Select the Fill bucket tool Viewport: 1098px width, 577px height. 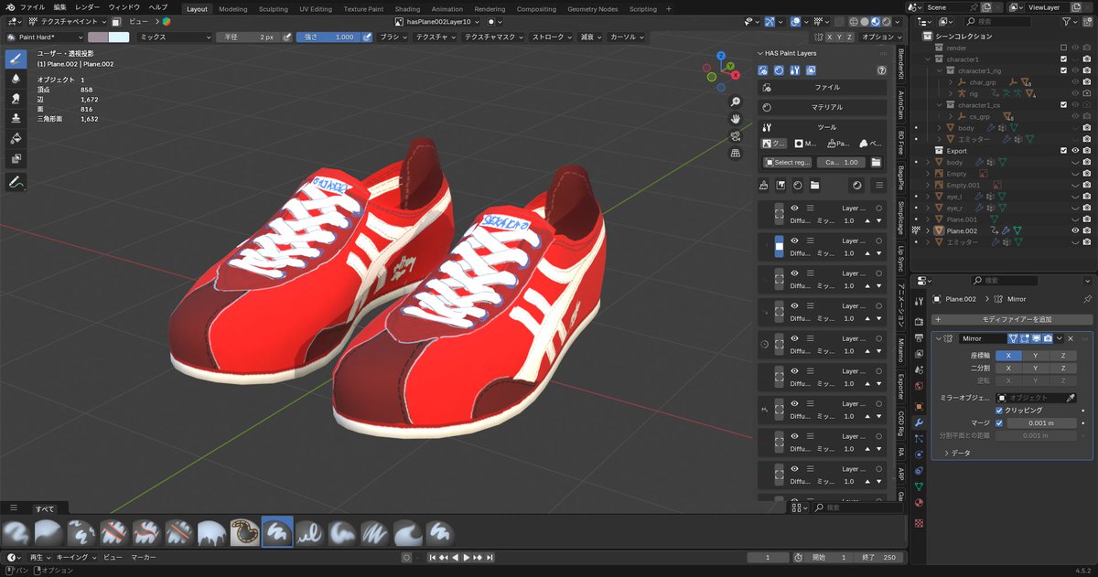[16, 139]
